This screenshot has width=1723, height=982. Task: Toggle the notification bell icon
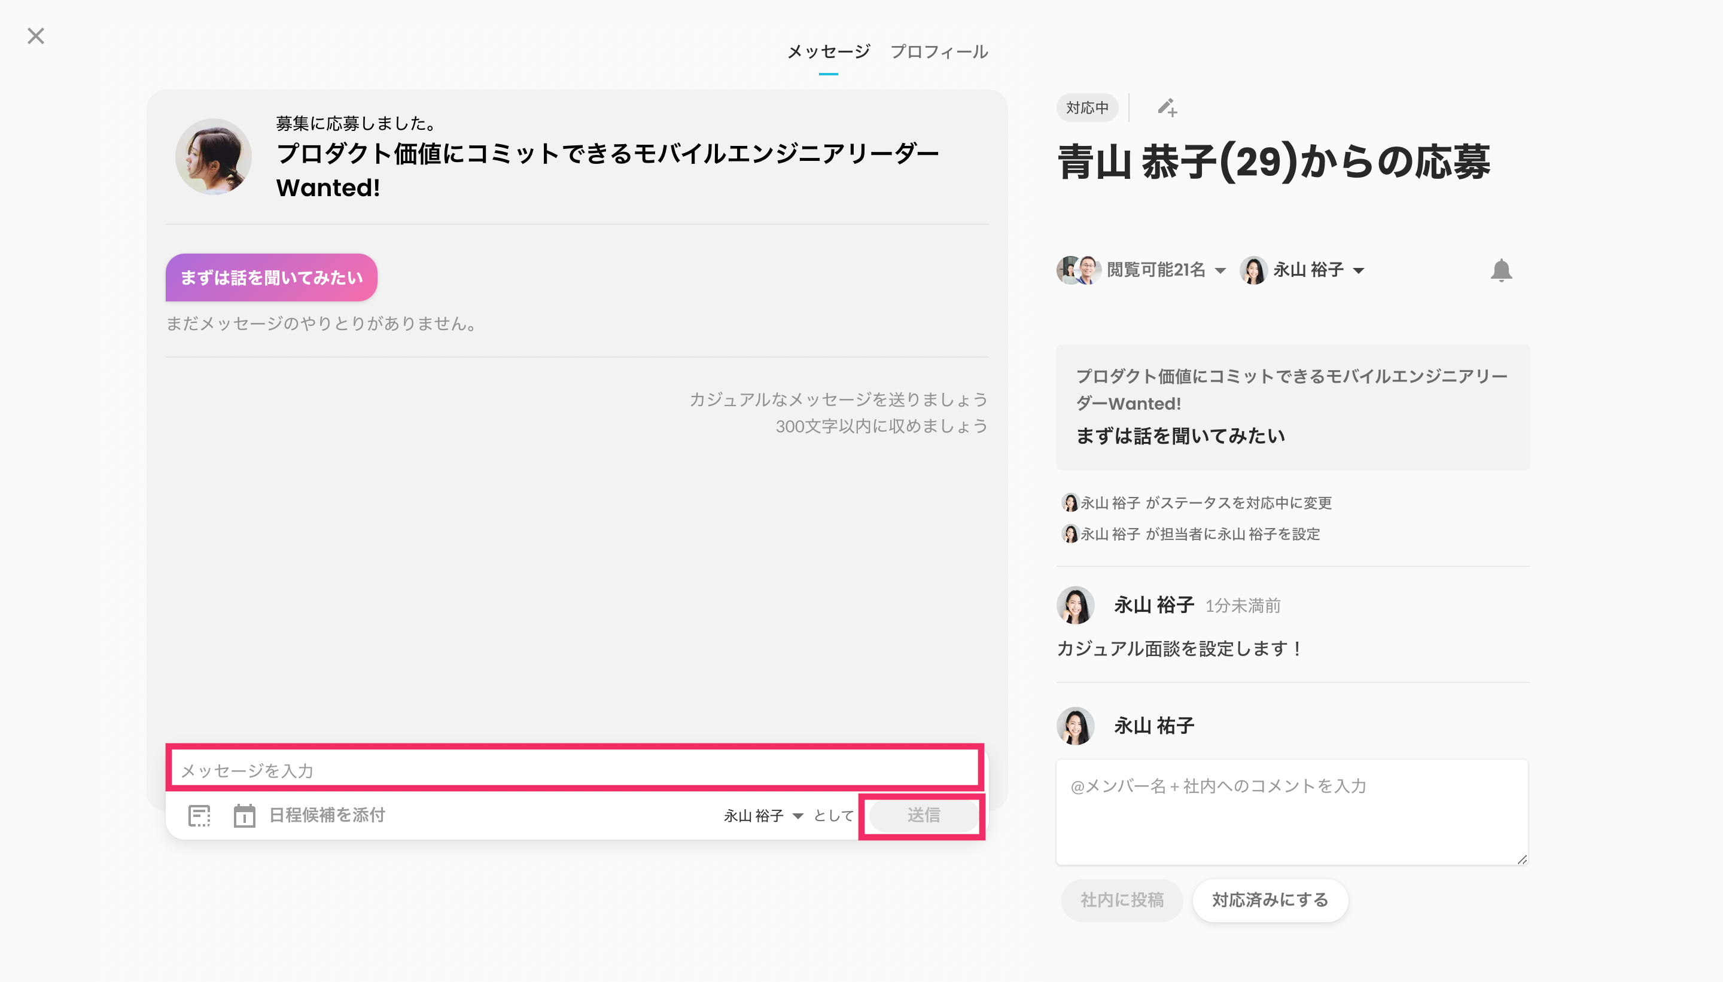tap(1501, 270)
